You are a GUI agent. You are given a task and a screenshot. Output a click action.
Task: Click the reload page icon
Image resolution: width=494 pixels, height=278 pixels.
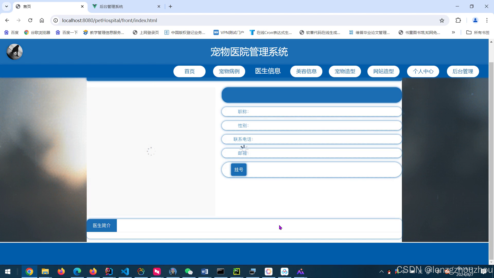[x=30, y=20]
